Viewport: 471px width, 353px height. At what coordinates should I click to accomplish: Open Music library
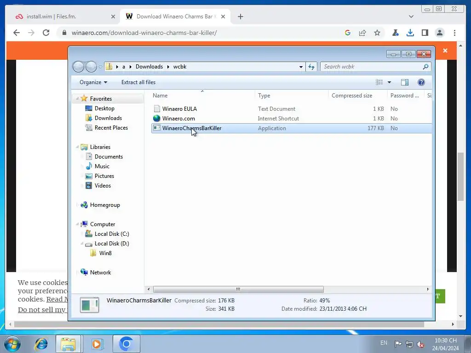(x=102, y=166)
